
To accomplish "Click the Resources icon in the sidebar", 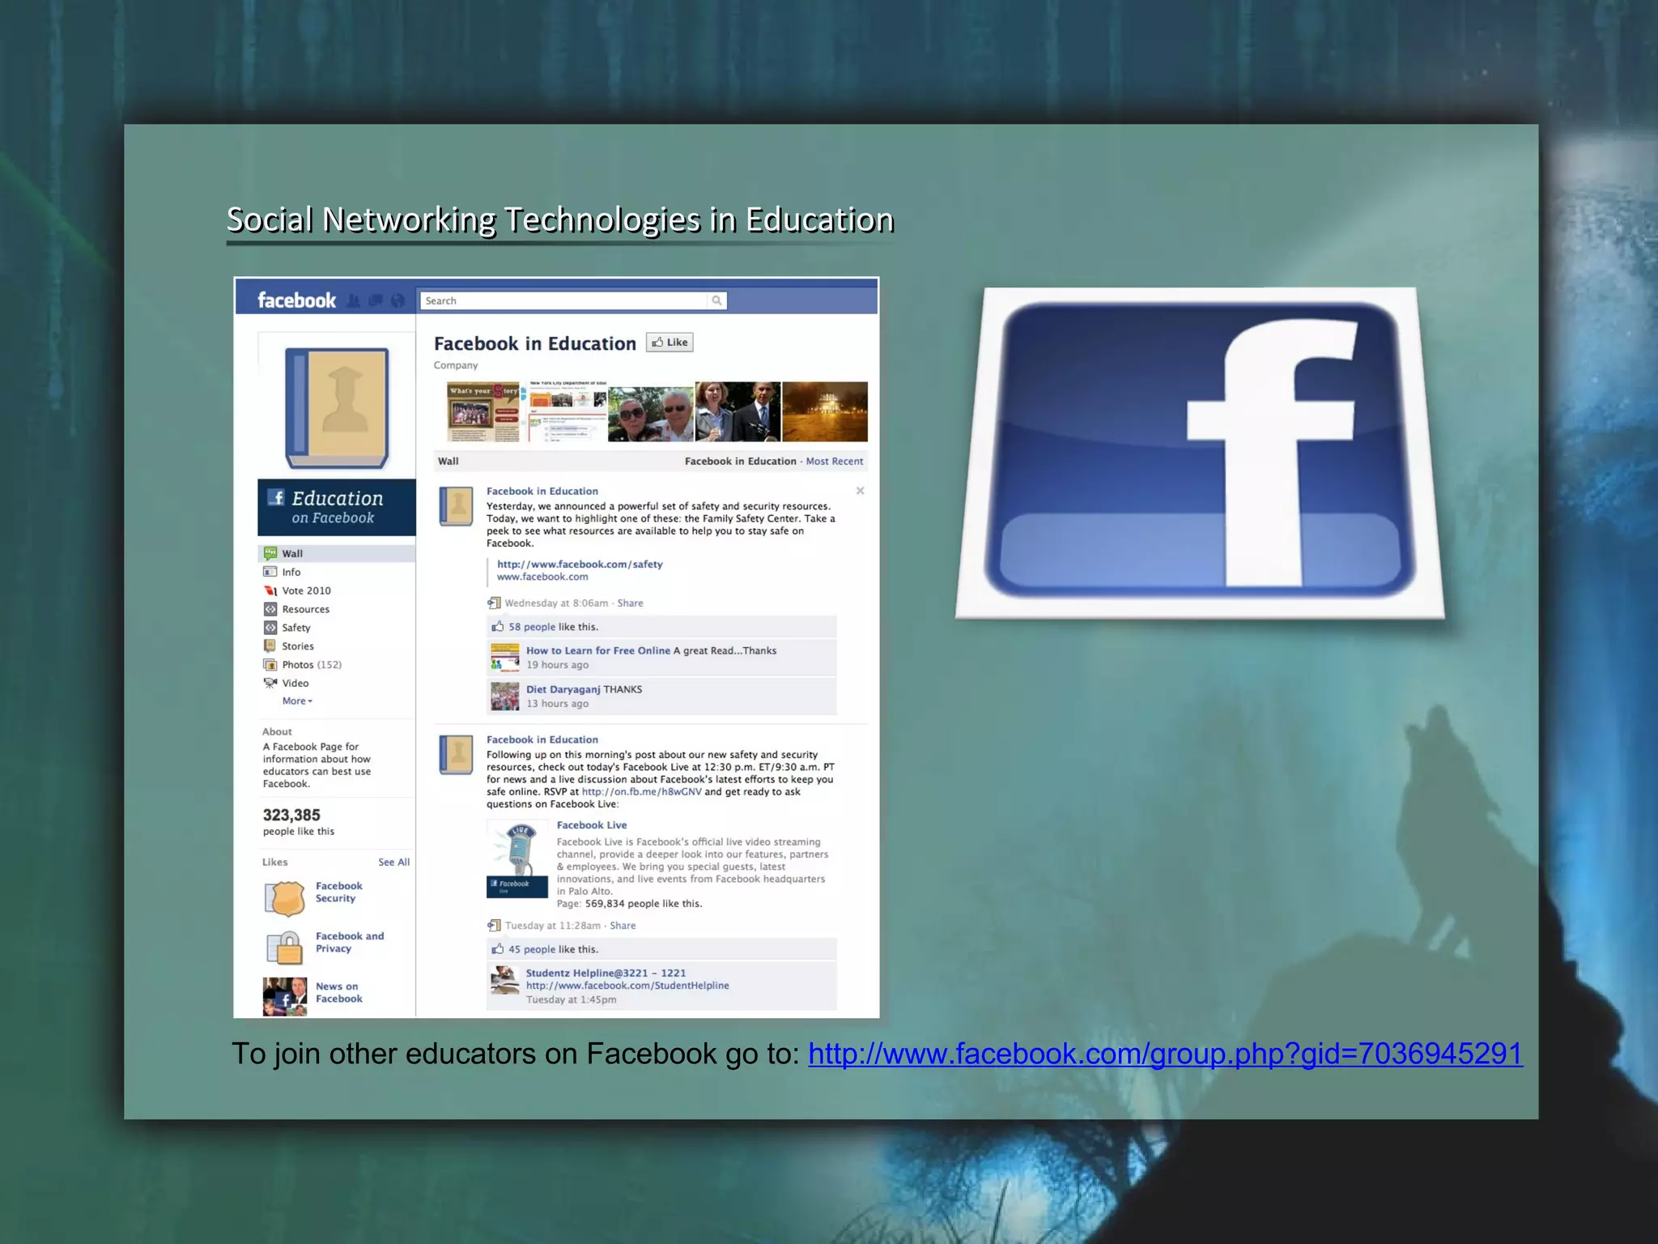I will coord(270,609).
